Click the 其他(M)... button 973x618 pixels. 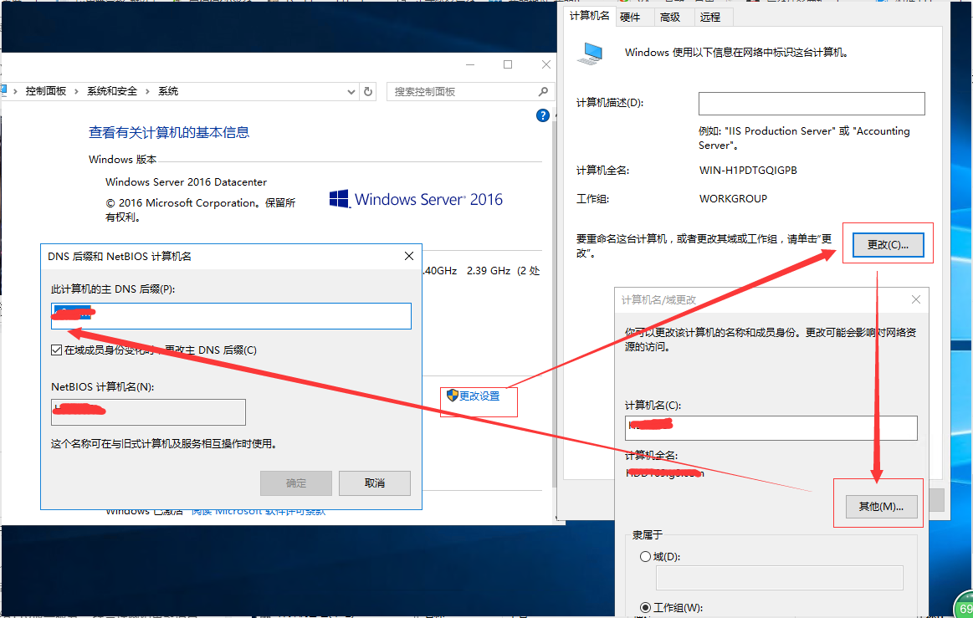(x=880, y=506)
